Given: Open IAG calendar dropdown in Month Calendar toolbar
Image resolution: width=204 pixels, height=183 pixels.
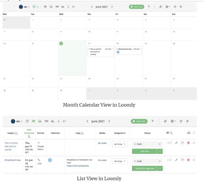Looking at the screenshot, I should [x=24, y=7].
